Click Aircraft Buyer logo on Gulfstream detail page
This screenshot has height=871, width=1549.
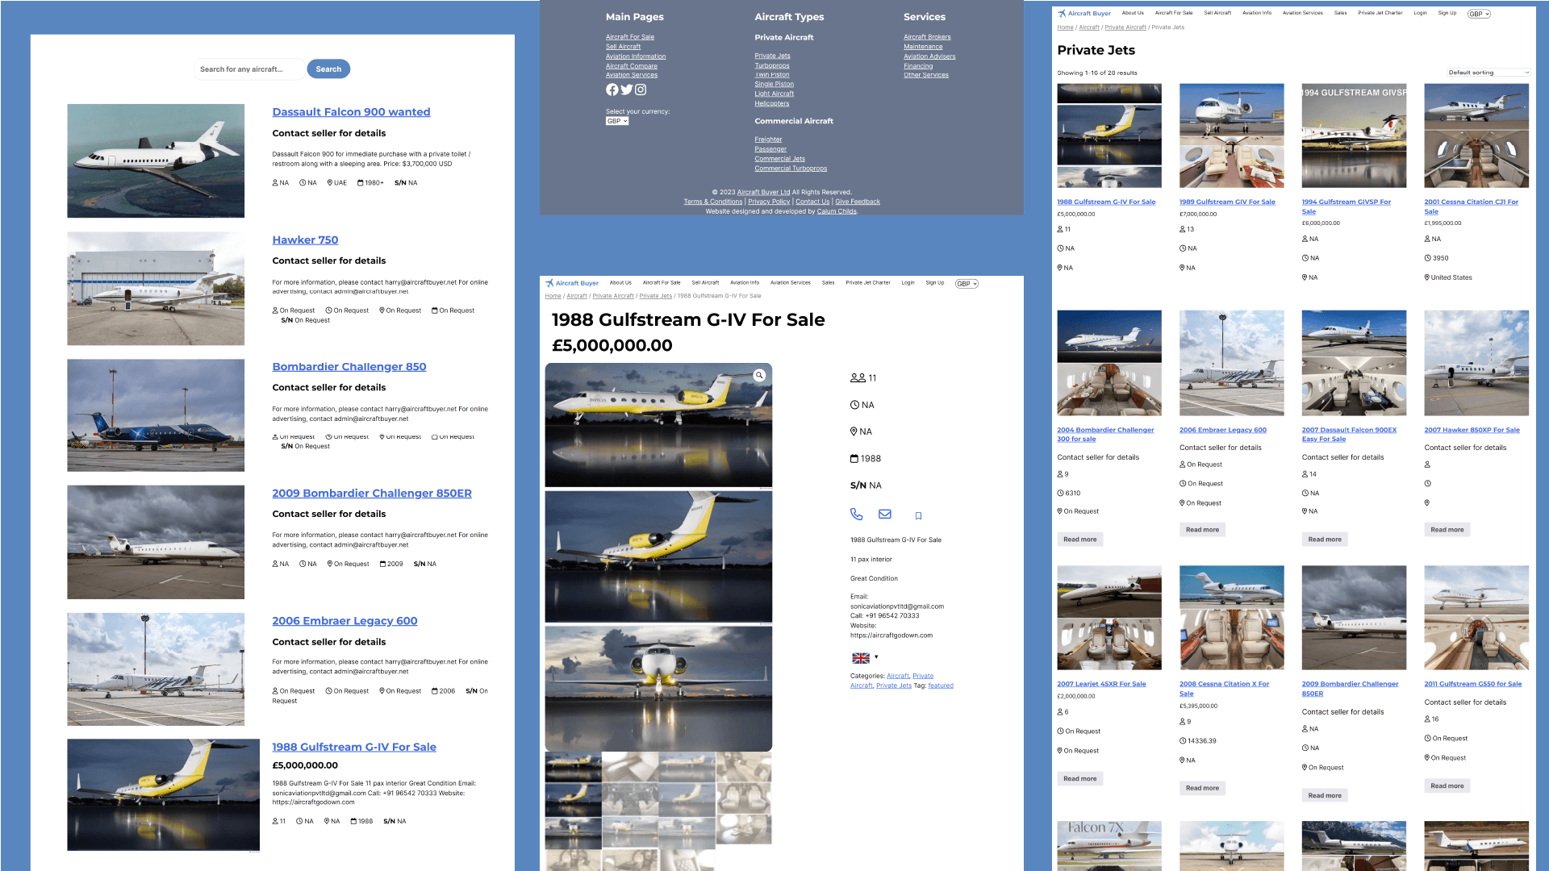pyautogui.click(x=572, y=283)
